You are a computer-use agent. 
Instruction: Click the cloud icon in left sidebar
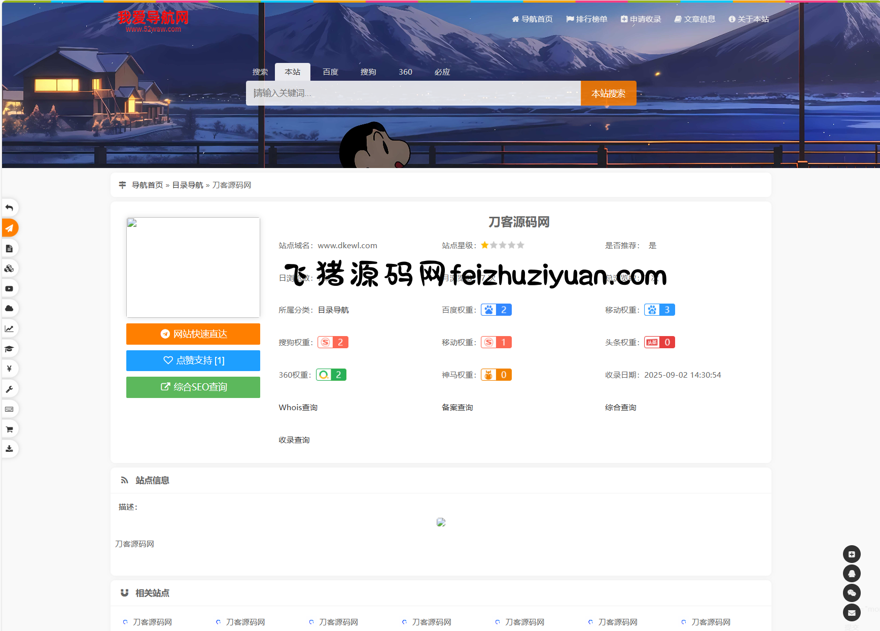click(9, 308)
